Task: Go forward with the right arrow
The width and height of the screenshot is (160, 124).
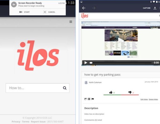Action: click(94, 8)
